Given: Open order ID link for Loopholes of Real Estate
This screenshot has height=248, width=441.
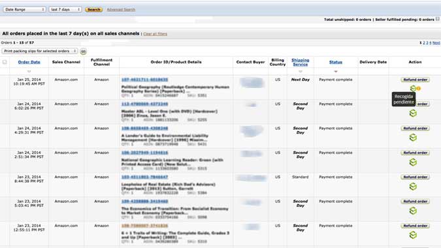Looking at the screenshot, I should (144, 177).
